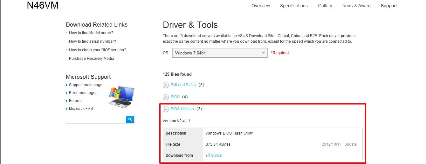Image resolution: width=426 pixels, height=164 pixels.
Task: Open Purchase Recovery Media link
Action: click(92, 59)
